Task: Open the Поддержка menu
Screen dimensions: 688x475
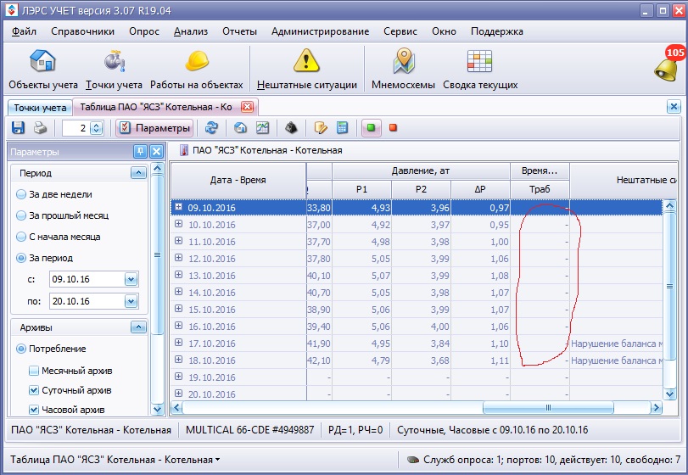Action: coord(496,31)
